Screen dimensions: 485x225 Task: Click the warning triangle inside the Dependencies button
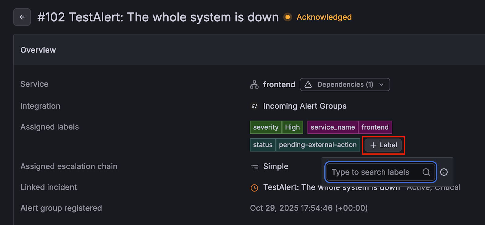[308, 85]
